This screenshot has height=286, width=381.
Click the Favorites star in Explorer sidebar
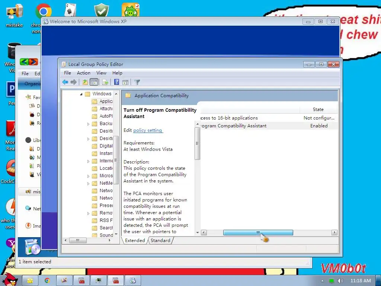tap(28, 97)
